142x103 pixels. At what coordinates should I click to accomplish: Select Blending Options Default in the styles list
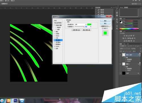(x=58, y=23)
